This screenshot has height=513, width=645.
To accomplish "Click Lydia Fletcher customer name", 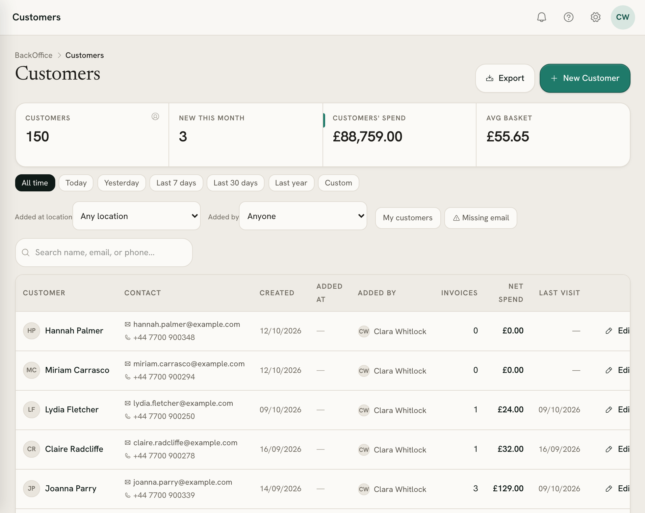I will [x=72, y=410].
